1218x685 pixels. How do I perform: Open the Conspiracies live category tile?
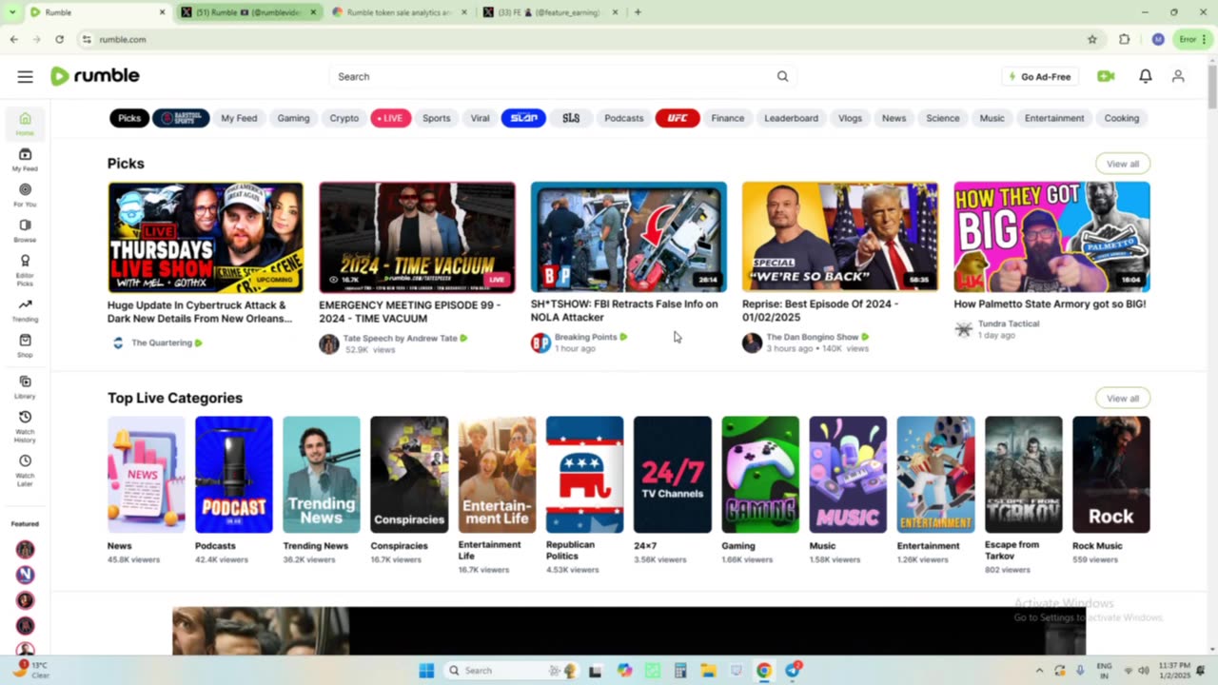click(409, 475)
